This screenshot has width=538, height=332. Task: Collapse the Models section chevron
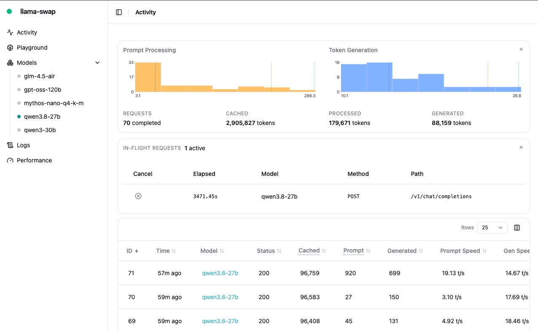coord(97,63)
